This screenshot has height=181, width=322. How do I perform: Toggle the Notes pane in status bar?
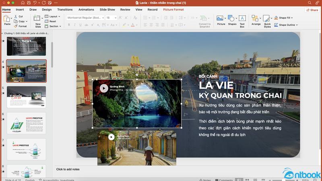pos(205,180)
